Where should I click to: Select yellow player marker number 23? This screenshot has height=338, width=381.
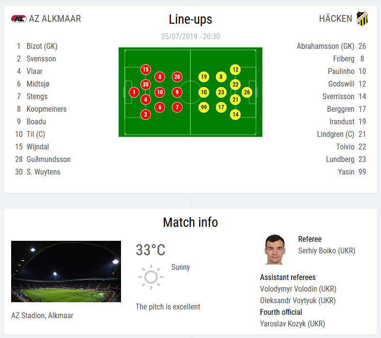coord(221,92)
